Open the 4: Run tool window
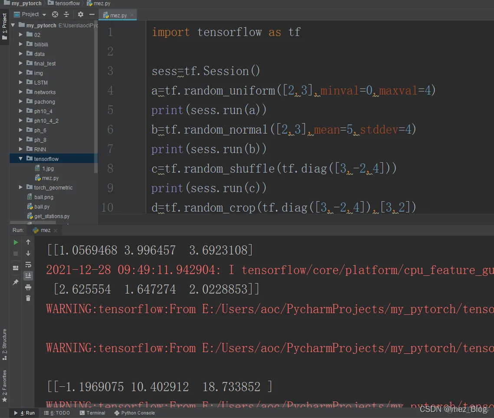Screen dimensions: 494x418 tap(25, 413)
